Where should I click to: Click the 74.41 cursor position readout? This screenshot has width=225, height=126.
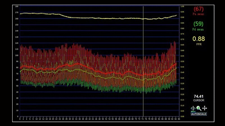[x=199, y=96]
